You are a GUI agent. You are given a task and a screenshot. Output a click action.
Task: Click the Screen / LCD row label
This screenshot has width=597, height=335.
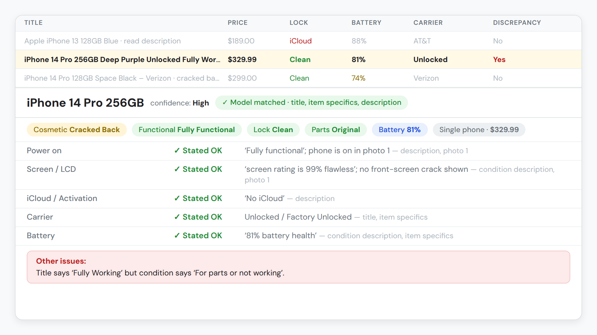coord(51,169)
